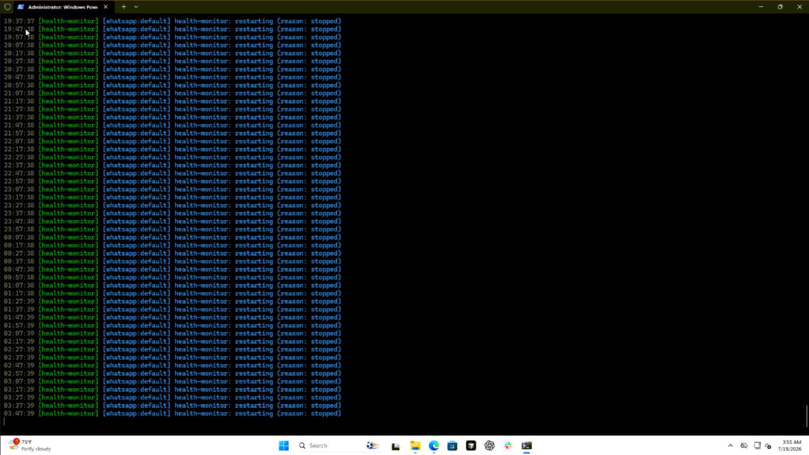Open ChatGPT from the taskbar
The width and height of the screenshot is (809, 455).
(x=489, y=446)
